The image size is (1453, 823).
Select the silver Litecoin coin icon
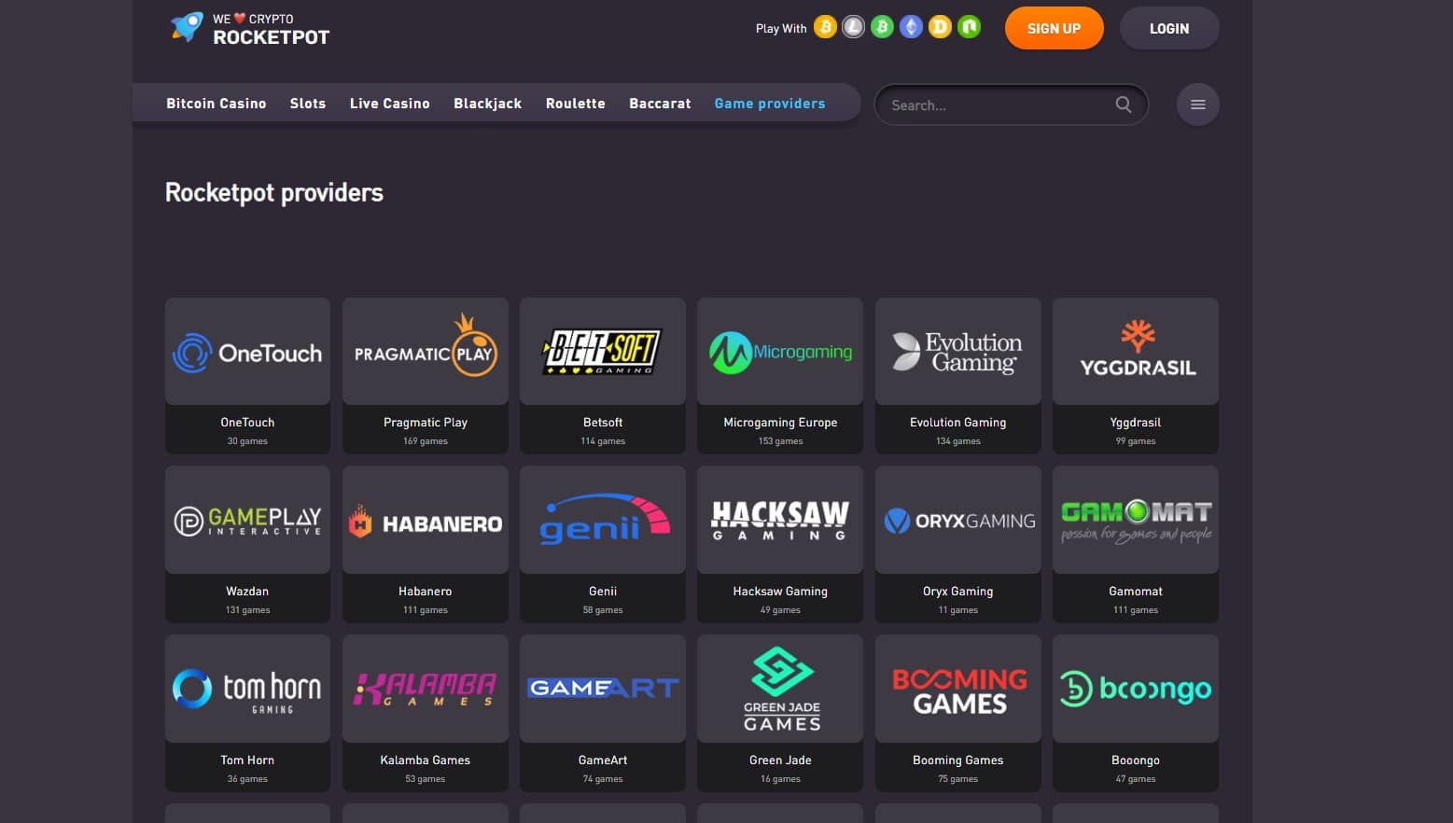tap(853, 27)
